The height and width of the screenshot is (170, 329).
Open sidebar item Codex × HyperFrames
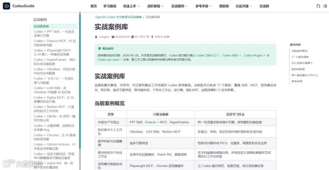54,62
